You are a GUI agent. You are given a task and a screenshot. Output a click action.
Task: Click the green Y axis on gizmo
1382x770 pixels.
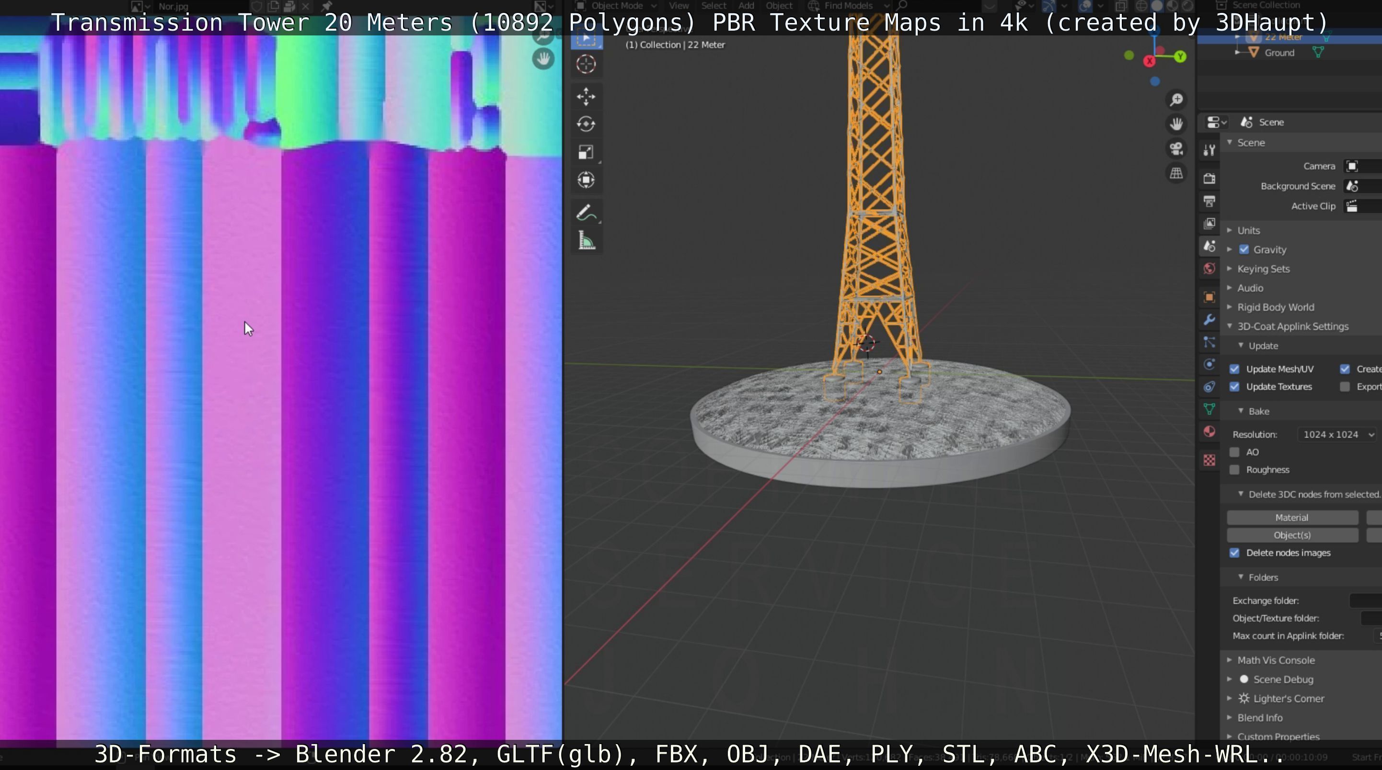tap(1180, 57)
